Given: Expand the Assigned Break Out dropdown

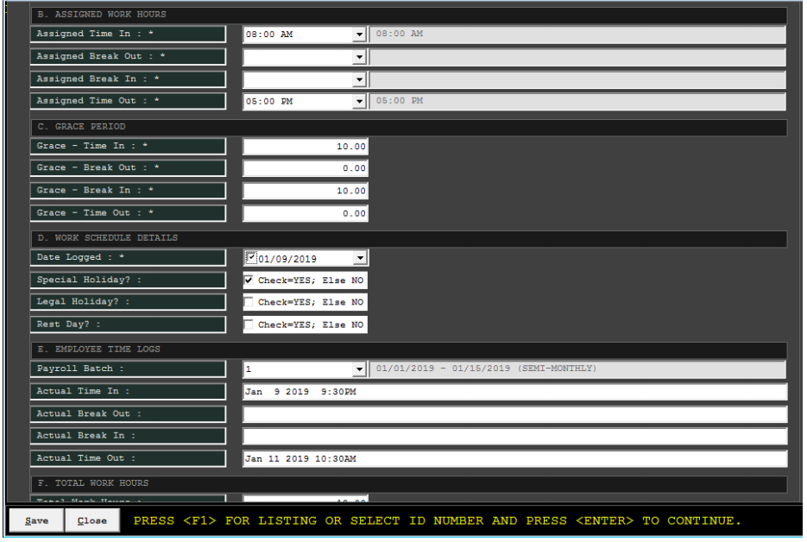Looking at the screenshot, I should pos(360,57).
